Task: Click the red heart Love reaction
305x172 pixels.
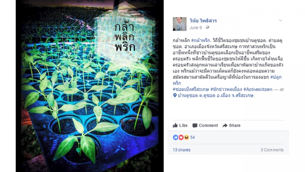Action: point(181,137)
